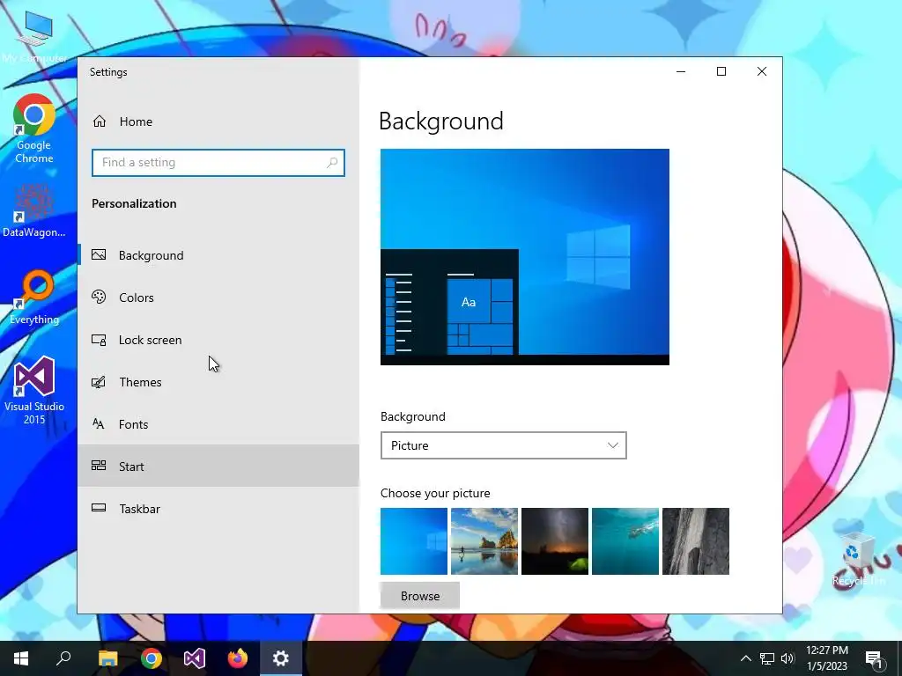Open taskbar search magnifier

[x=63, y=658]
